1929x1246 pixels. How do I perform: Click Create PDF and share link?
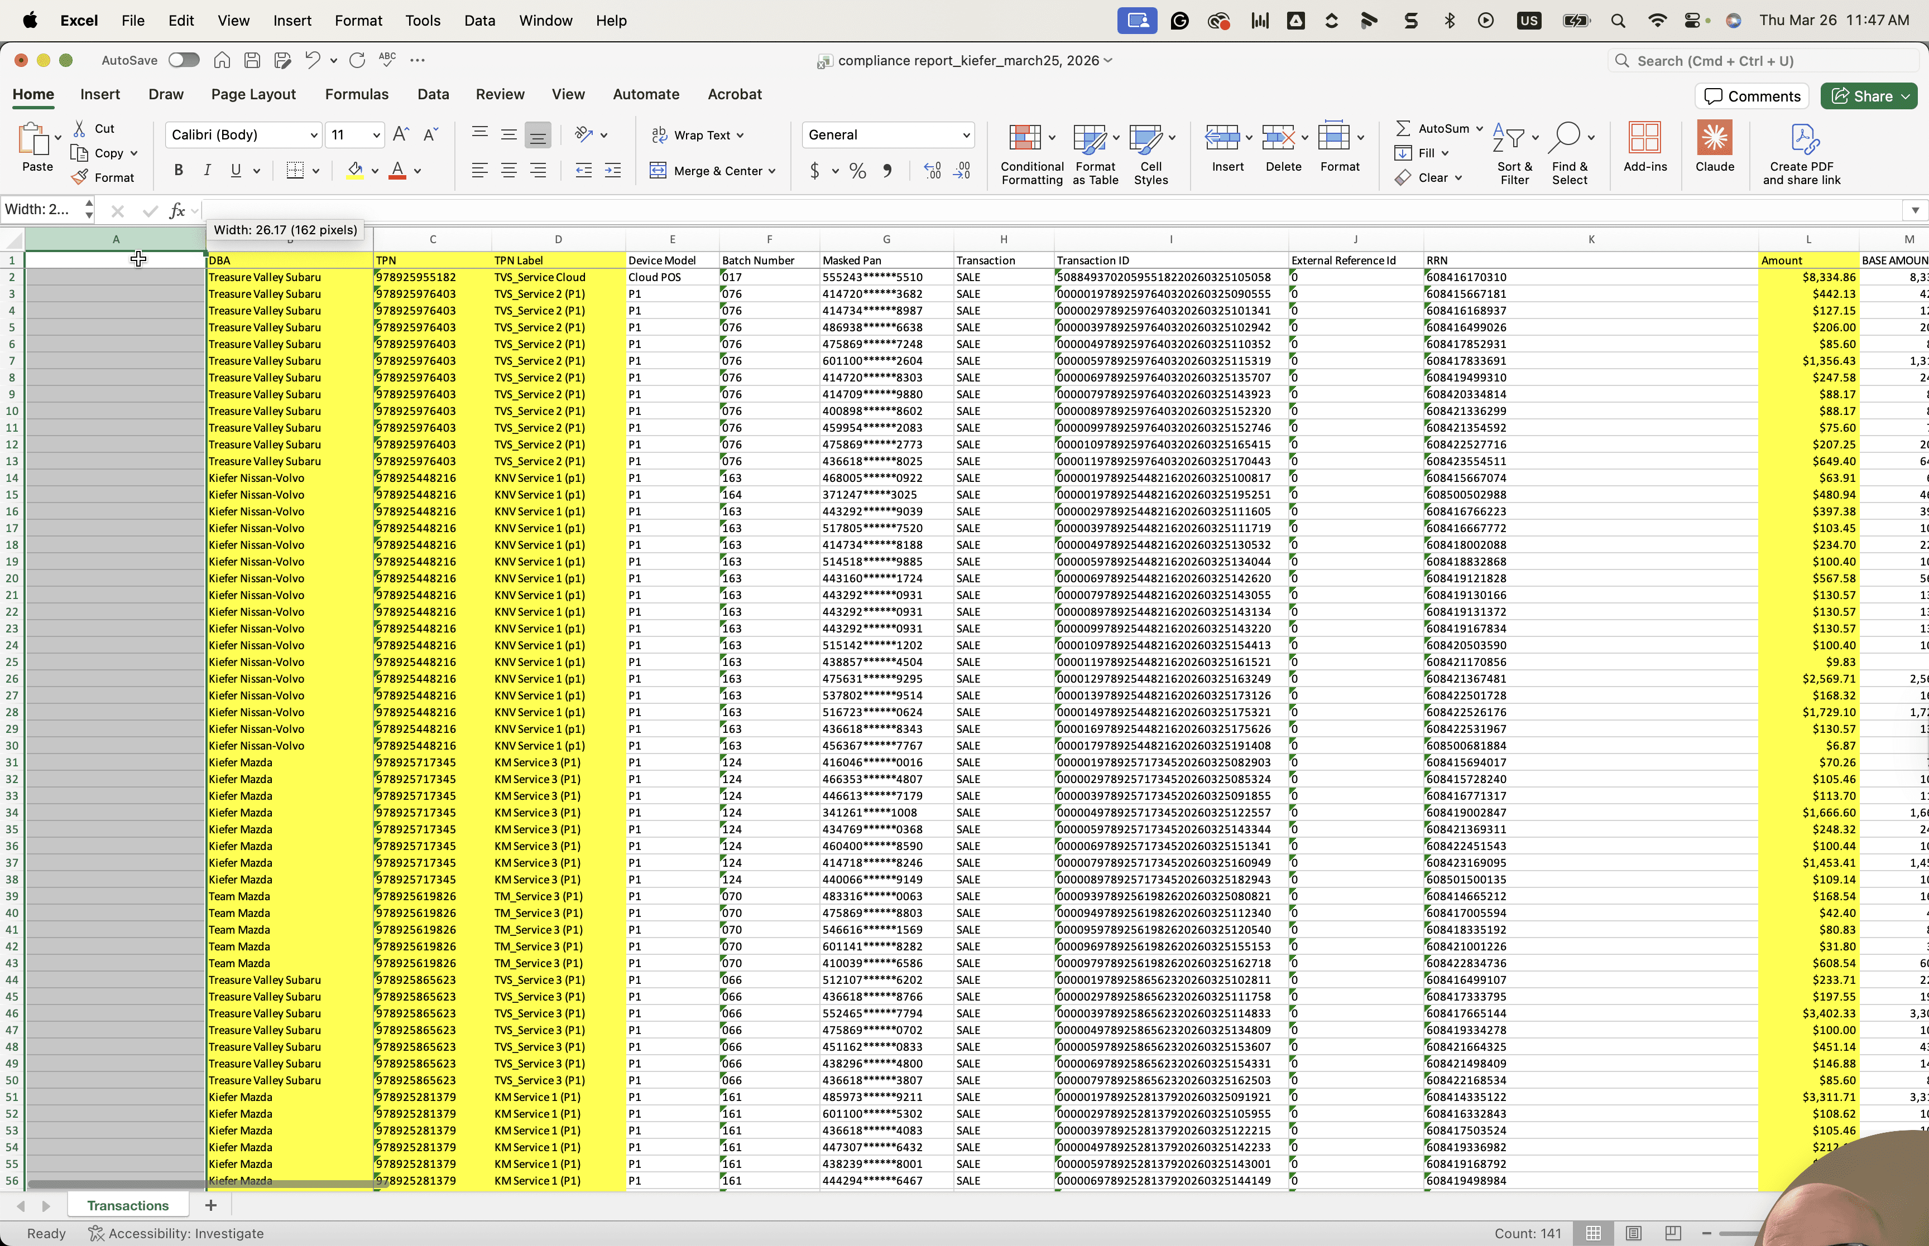(1801, 154)
